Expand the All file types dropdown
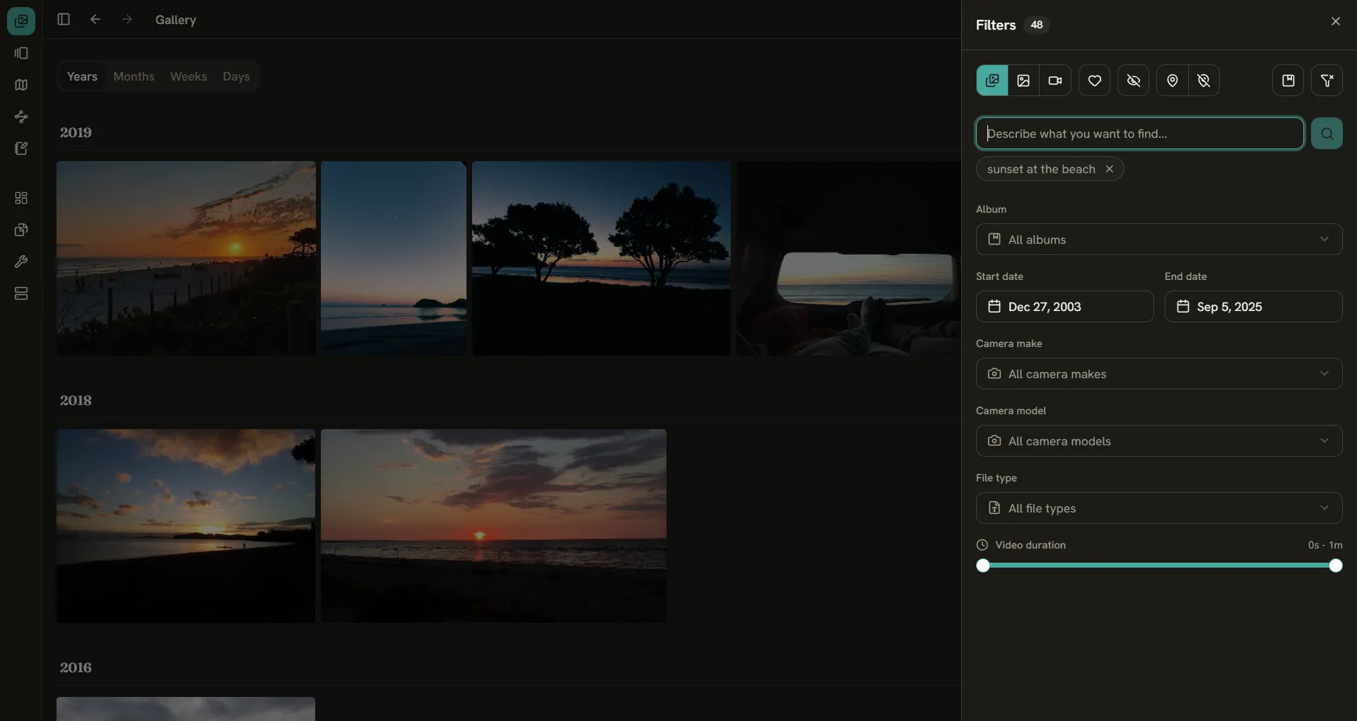This screenshot has height=721, width=1357. [x=1159, y=508]
